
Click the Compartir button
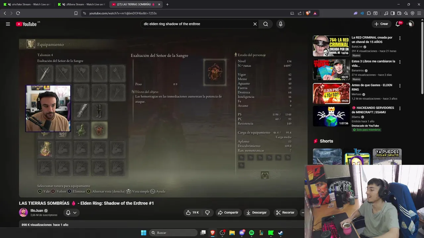pos(228,213)
